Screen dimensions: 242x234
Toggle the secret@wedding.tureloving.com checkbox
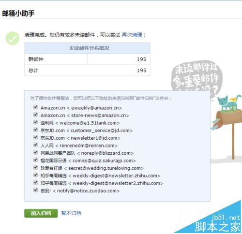(35, 168)
